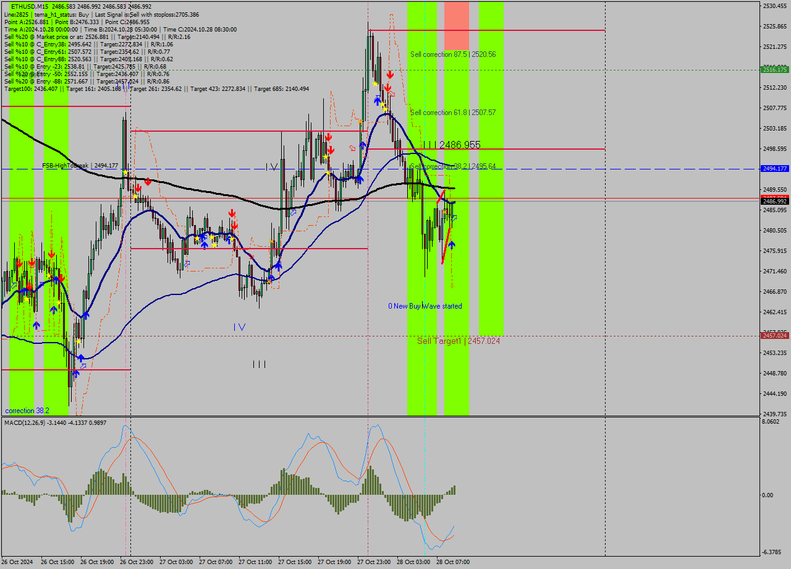Click the 2525.890 price scale value
Screen dimensions: 791x569
775,27
